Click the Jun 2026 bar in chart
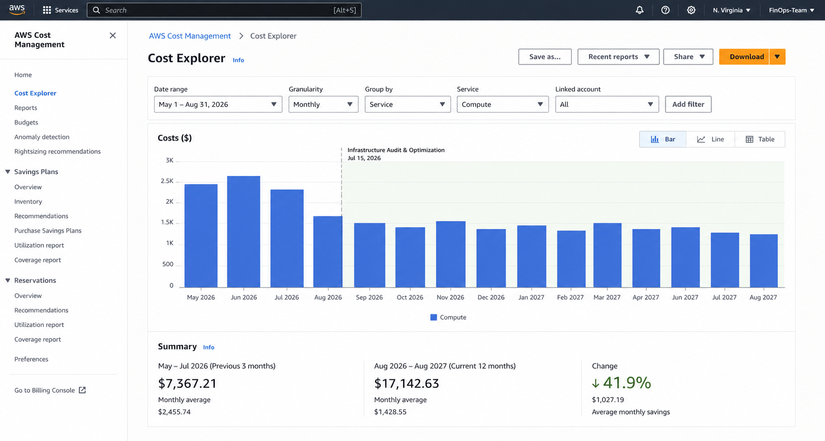The image size is (825, 441). pyautogui.click(x=244, y=232)
